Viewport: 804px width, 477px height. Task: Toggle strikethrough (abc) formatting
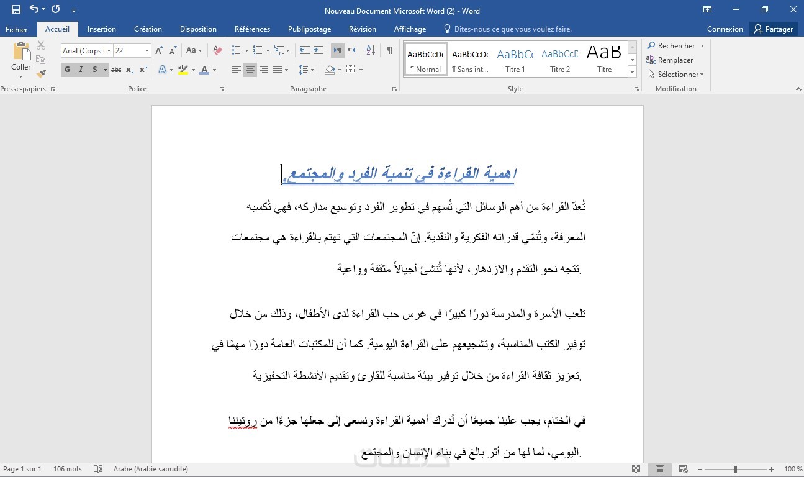tap(116, 70)
